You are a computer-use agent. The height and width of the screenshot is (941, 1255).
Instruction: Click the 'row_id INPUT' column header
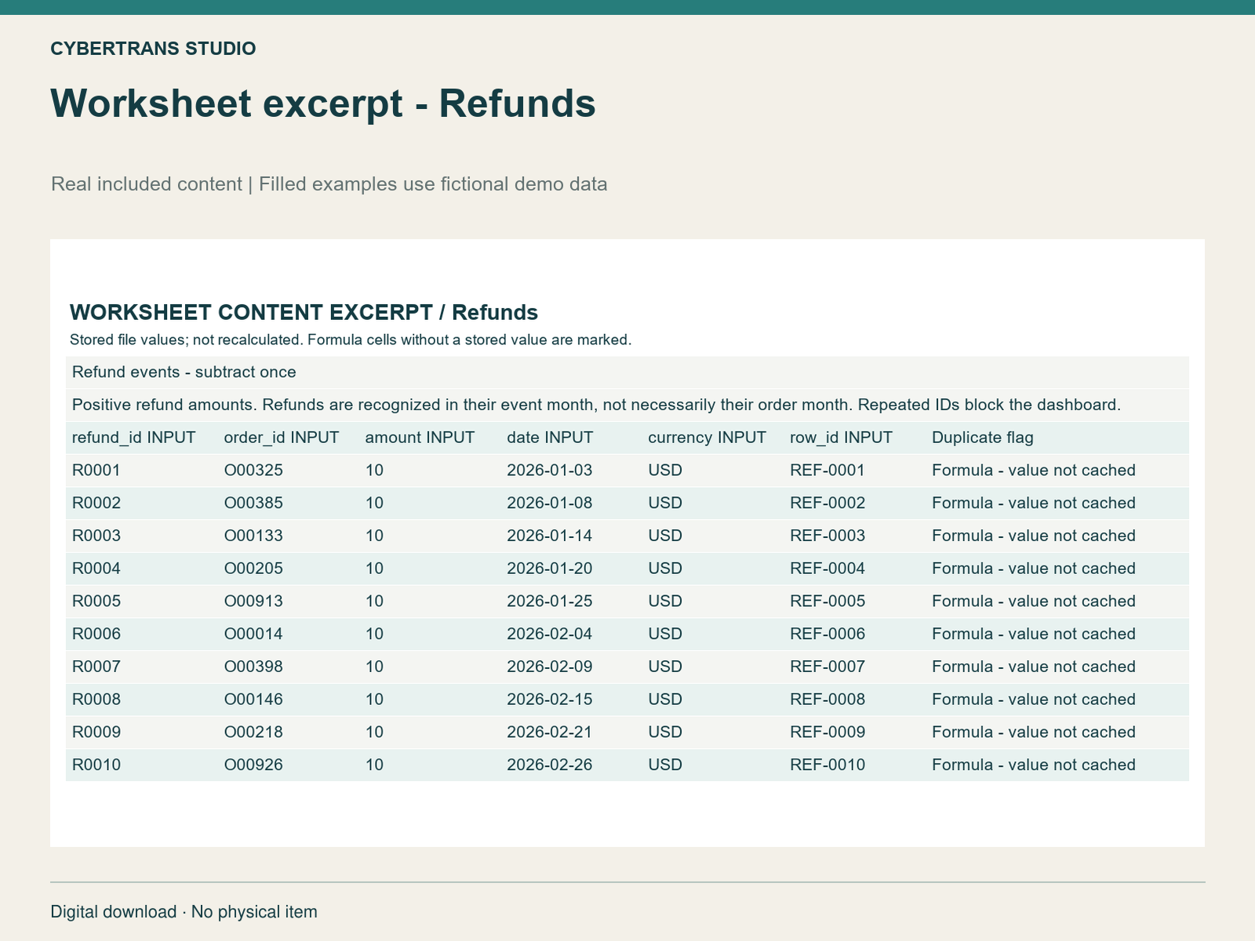pos(841,438)
